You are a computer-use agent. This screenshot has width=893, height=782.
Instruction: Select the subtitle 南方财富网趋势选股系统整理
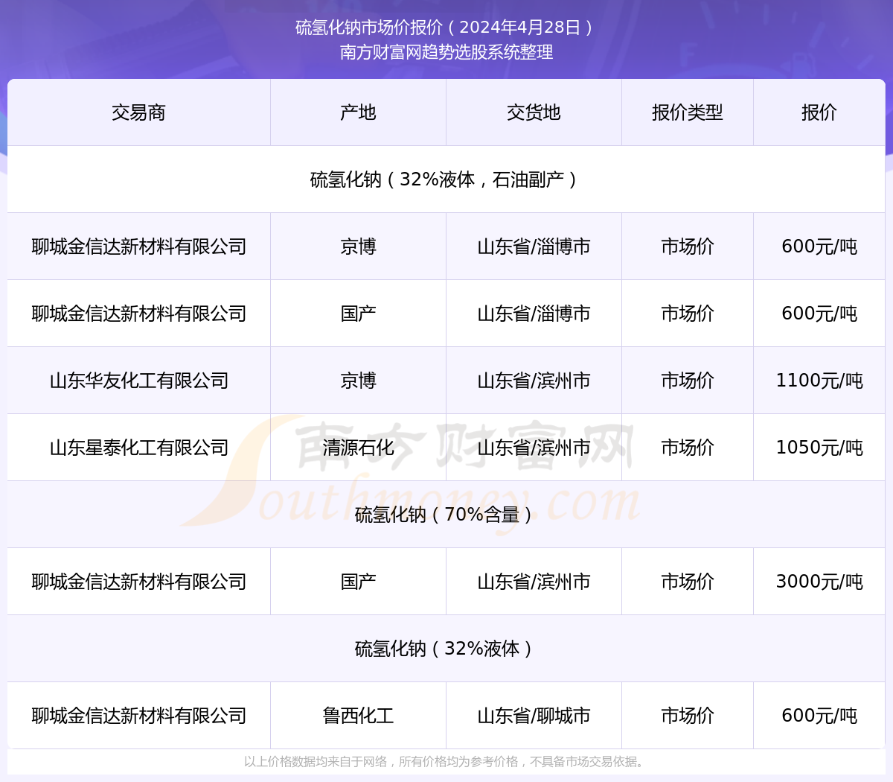tap(446, 52)
